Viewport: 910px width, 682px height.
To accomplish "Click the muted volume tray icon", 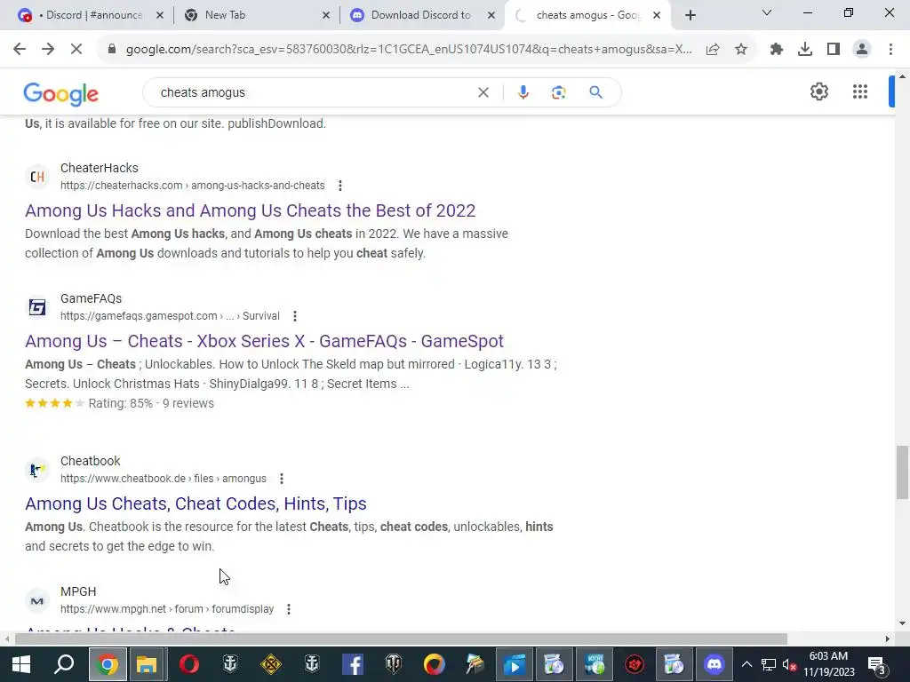I will 790,664.
